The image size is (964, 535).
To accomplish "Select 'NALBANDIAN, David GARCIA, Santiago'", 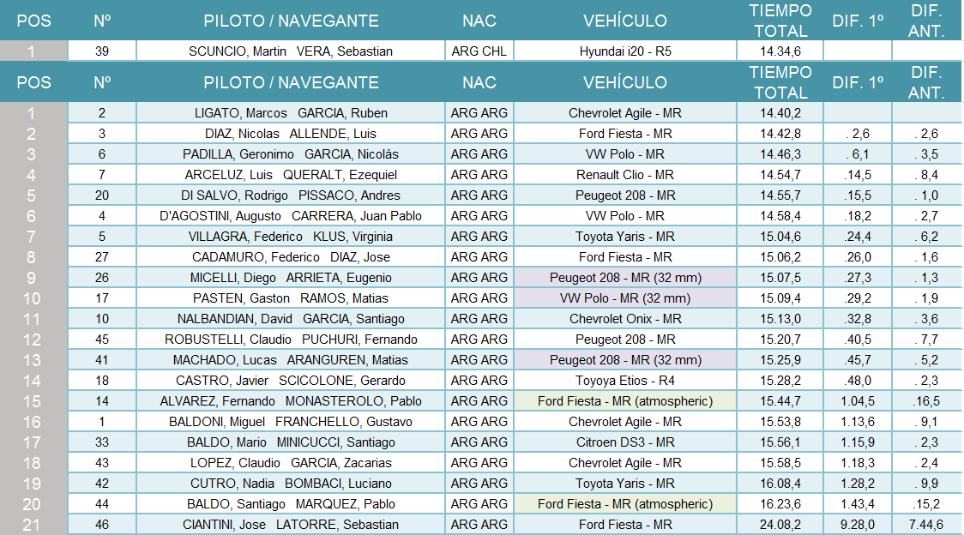I will [x=290, y=319].
